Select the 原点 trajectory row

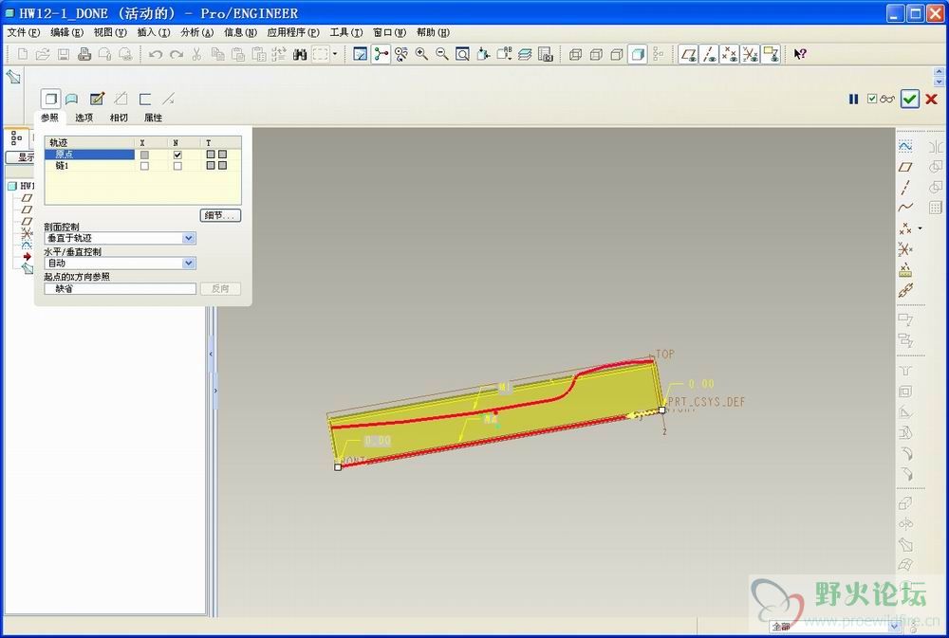89,155
